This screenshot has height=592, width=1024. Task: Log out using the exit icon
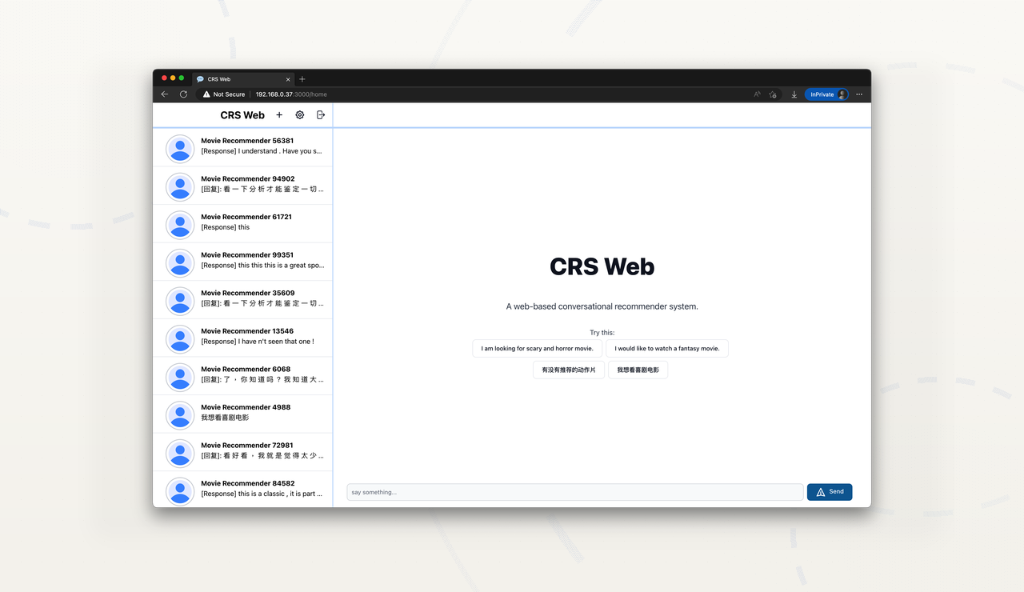tap(321, 115)
